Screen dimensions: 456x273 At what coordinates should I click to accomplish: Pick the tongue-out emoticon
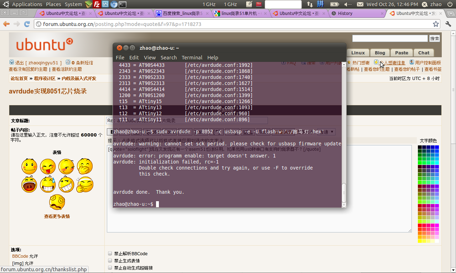pyautogui.click(x=48, y=166)
